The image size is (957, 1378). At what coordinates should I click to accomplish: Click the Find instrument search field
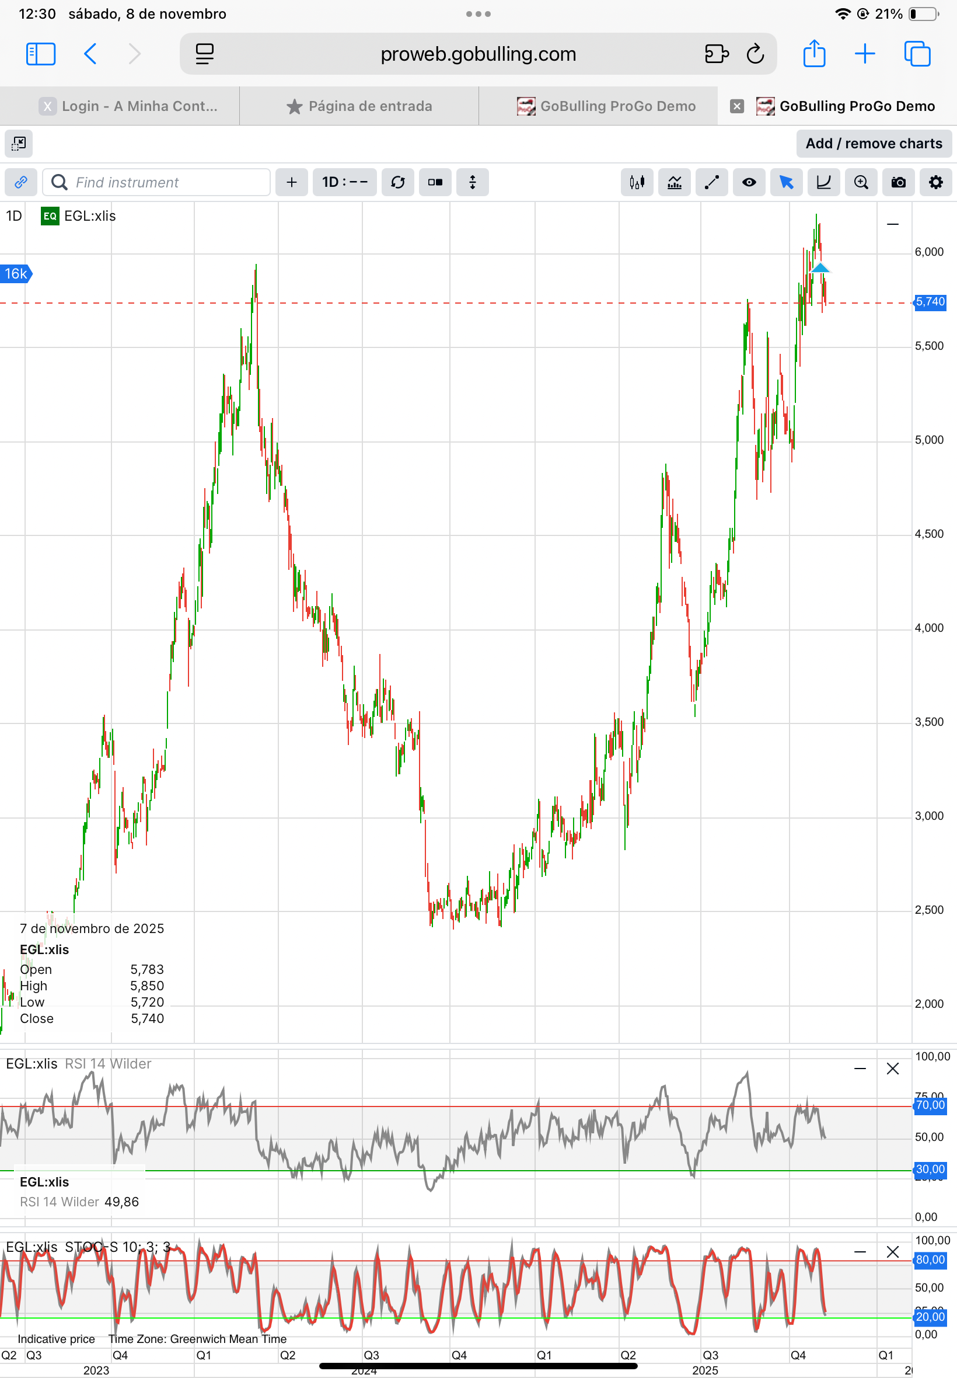(x=156, y=182)
